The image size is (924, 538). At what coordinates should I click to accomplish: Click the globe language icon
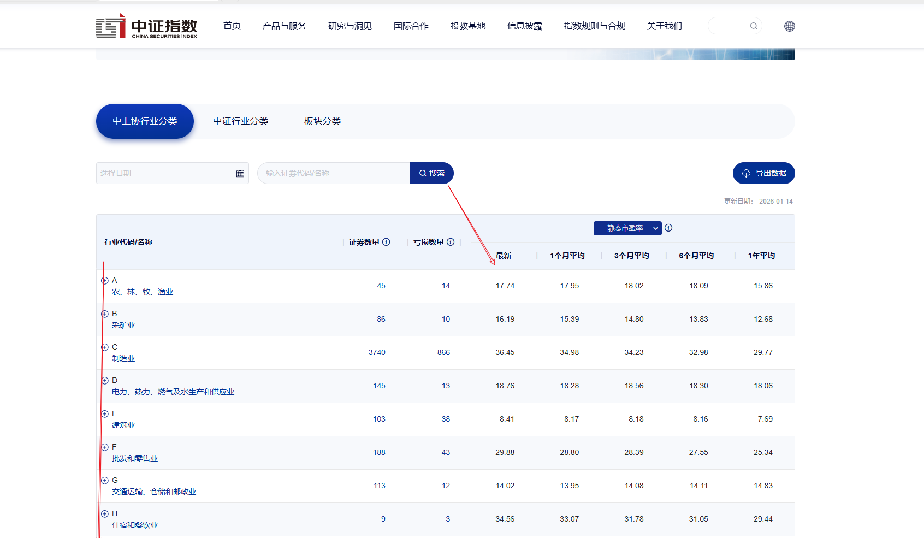click(789, 26)
